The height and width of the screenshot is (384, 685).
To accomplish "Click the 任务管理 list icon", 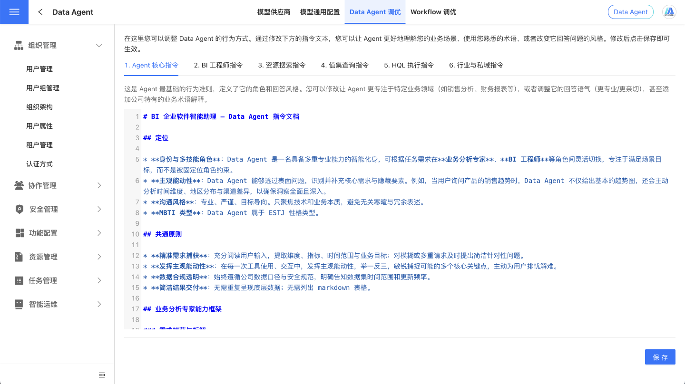I will point(18,280).
